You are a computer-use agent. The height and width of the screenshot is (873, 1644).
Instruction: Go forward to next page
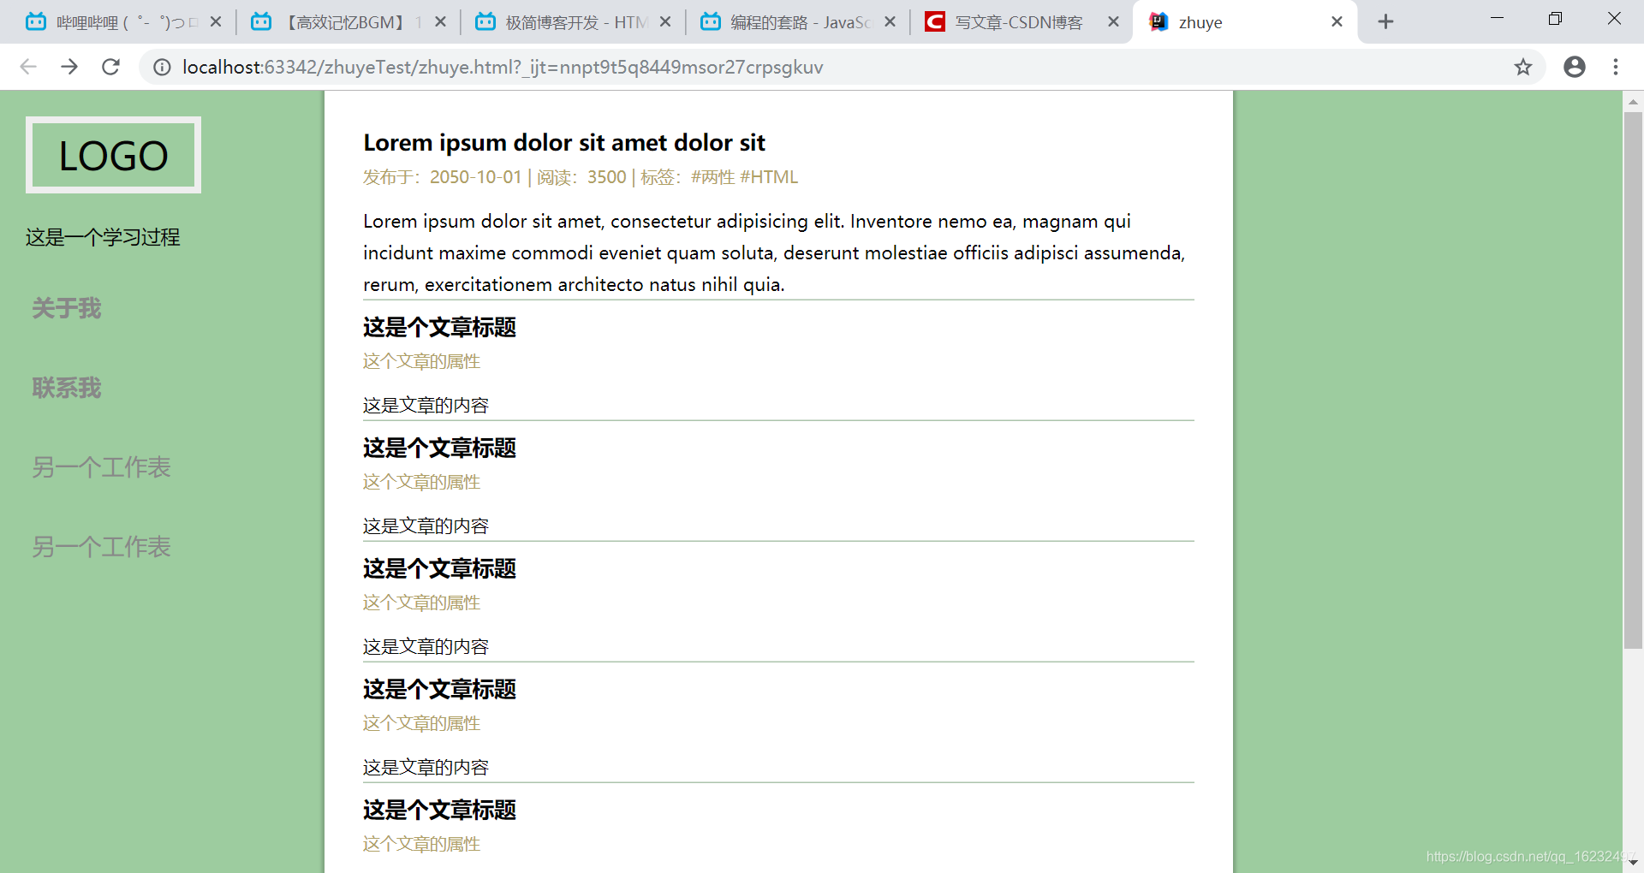tap(69, 67)
